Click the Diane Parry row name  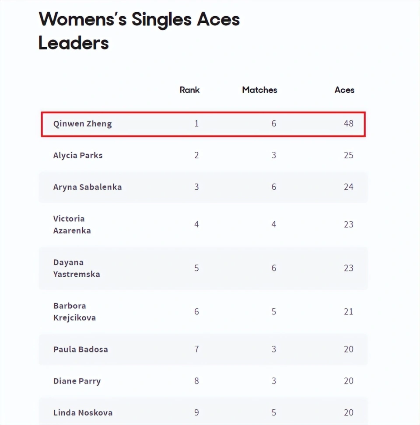pyautogui.click(x=77, y=381)
